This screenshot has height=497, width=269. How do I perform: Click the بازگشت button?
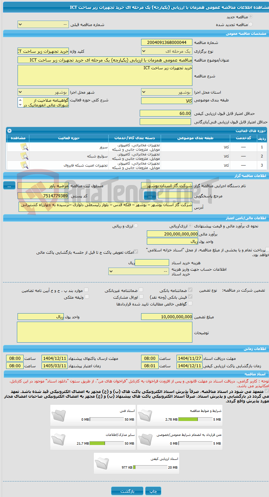pos(127,491)
